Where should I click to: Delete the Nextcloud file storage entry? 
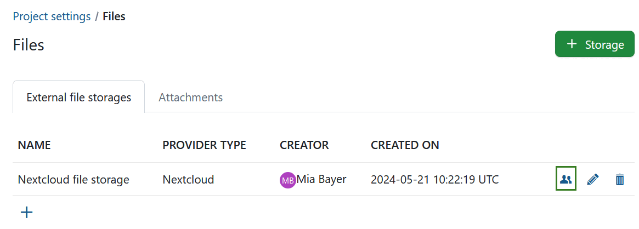(x=620, y=179)
